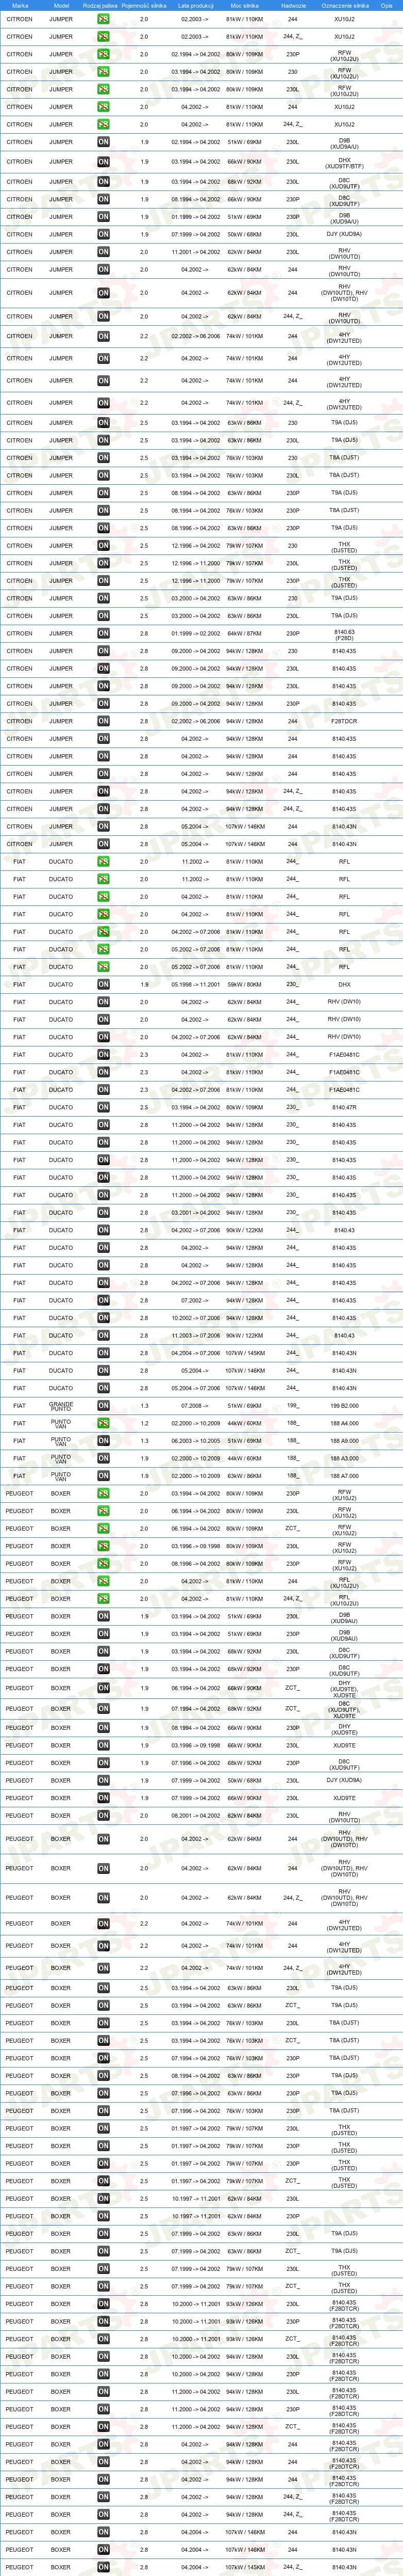Click the 188 A3.000 engine code cell
403x2576 pixels.
[344, 1458]
